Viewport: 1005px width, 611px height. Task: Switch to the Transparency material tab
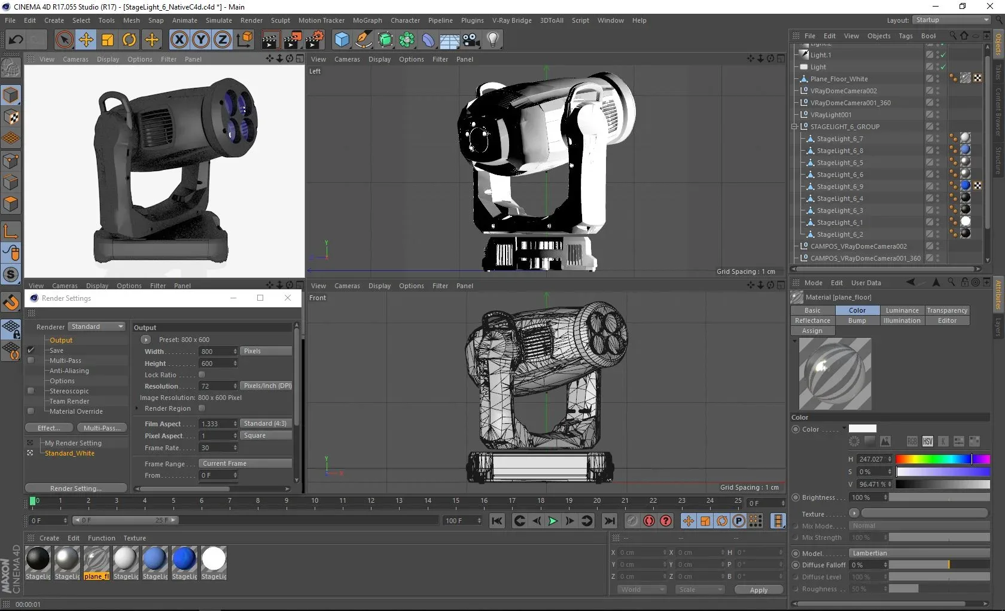[947, 310]
